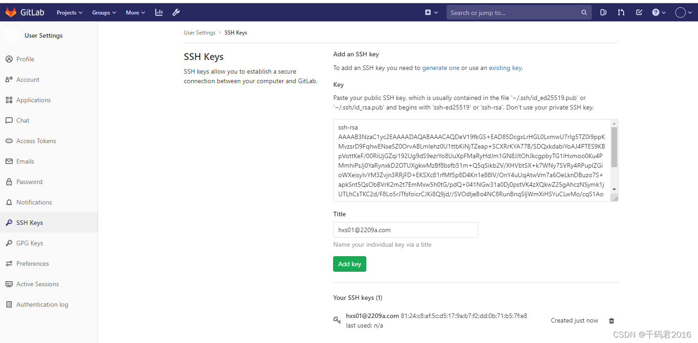Click inside the Title input field
Viewport: 698px width, 343px height.
tap(405, 230)
